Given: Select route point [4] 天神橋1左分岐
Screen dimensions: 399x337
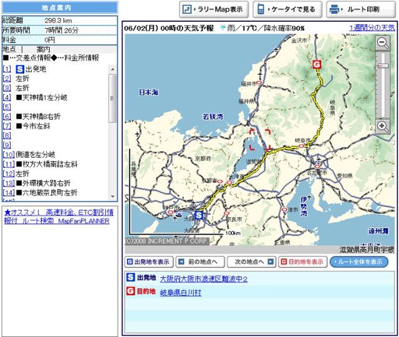Looking at the screenshot, I should (7, 97).
